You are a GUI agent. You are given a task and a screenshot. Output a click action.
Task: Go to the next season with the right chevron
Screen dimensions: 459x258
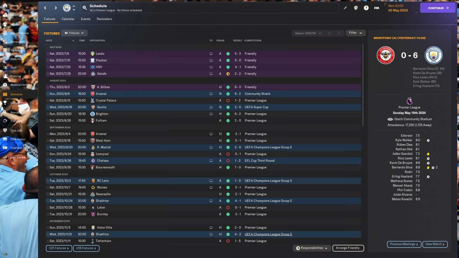click(339, 33)
